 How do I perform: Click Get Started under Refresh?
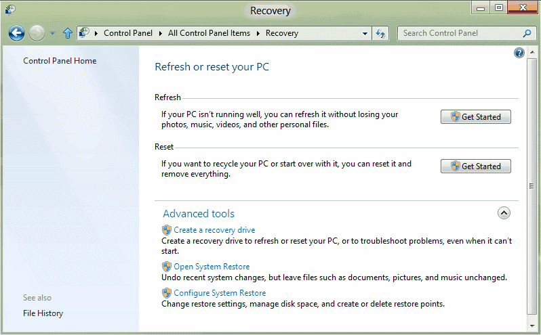click(475, 117)
